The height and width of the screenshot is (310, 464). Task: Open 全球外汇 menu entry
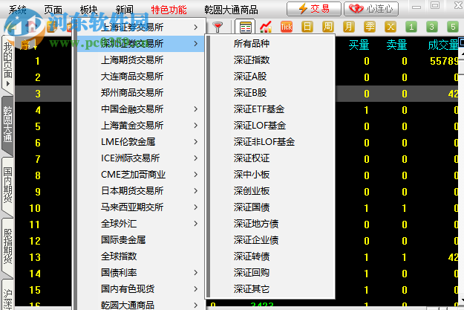[141, 224]
